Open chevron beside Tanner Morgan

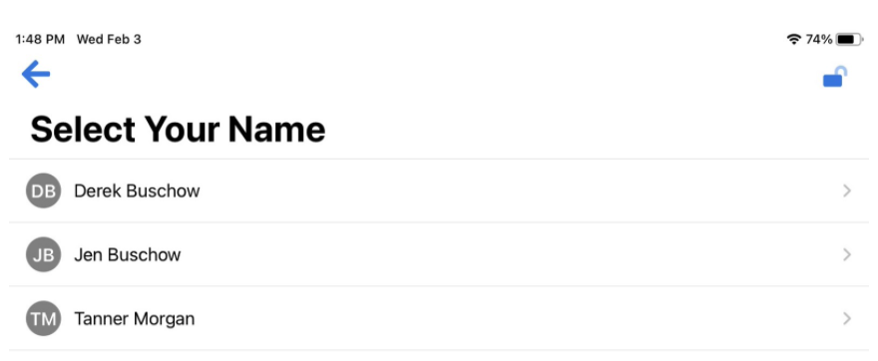tap(847, 318)
